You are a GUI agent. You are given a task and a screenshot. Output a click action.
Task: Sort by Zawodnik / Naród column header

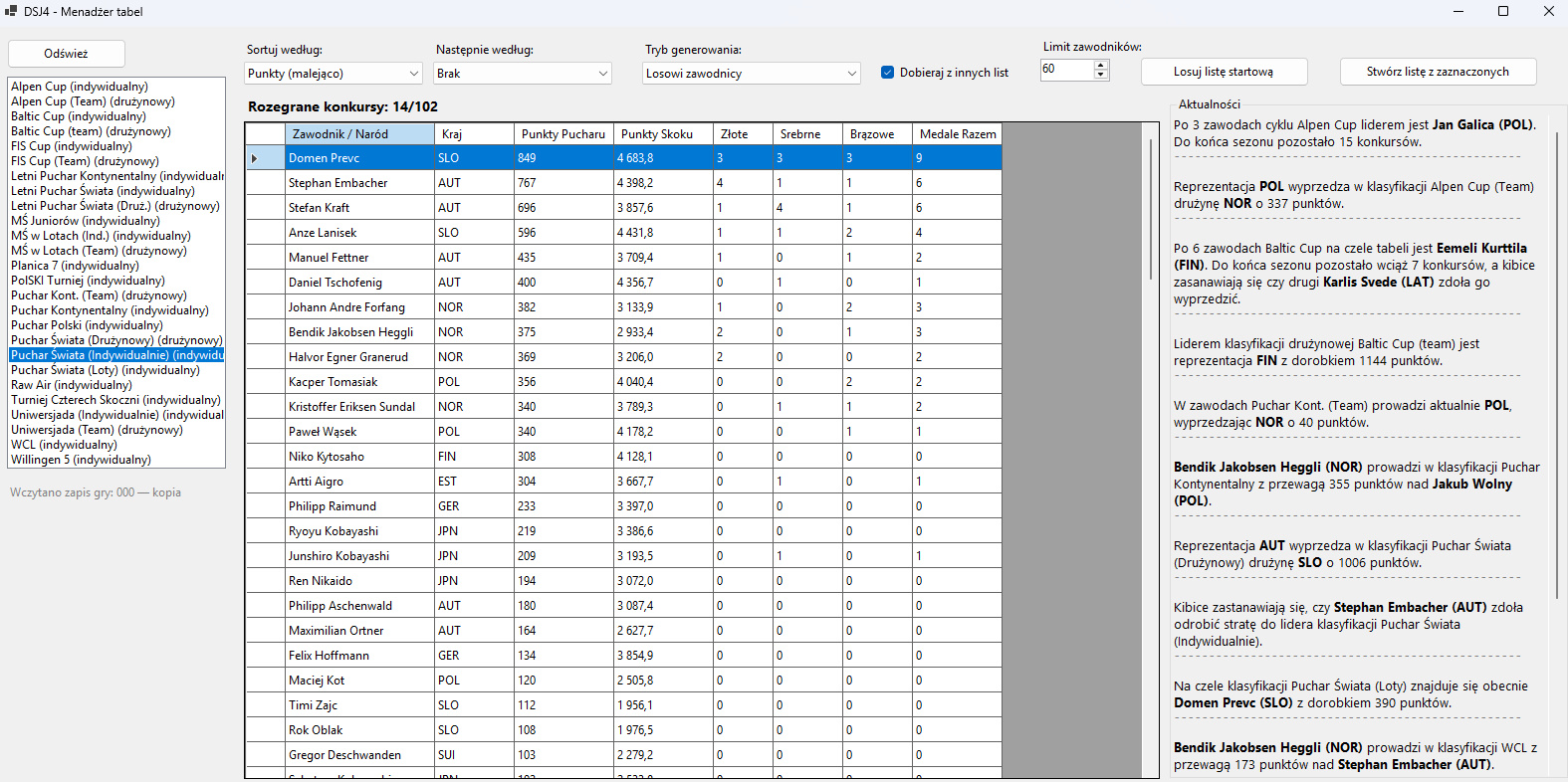[x=359, y=134]
